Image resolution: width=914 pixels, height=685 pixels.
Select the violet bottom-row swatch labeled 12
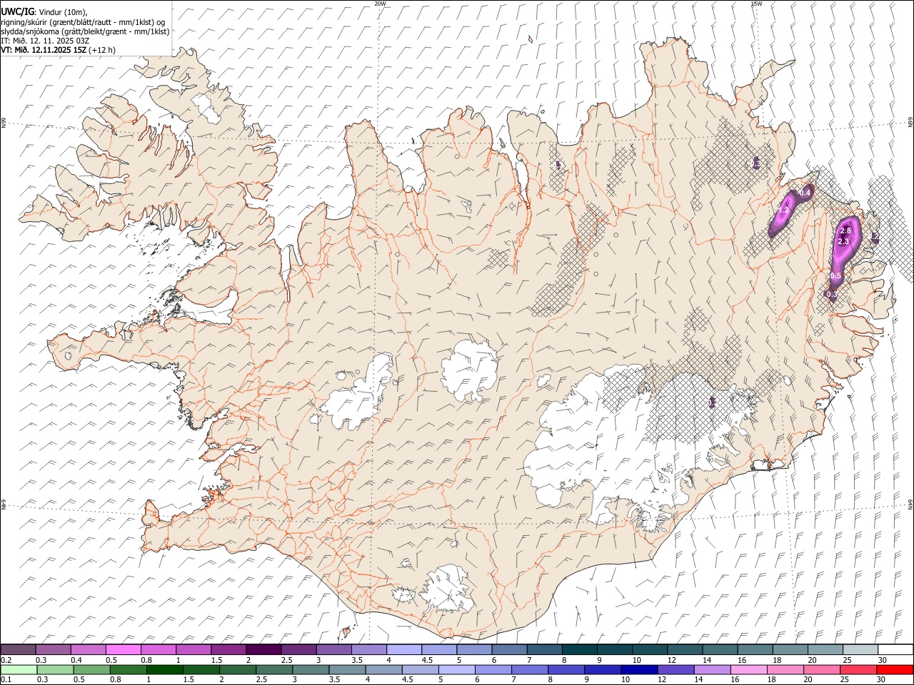(x=676, y=670)
